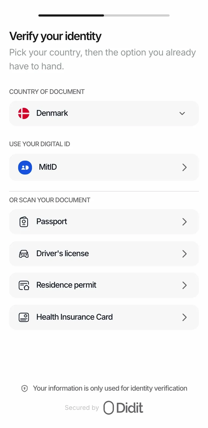Open the Denmark country selector
Viewport: 208px width, 428px height.
click(x=104, y=113)
